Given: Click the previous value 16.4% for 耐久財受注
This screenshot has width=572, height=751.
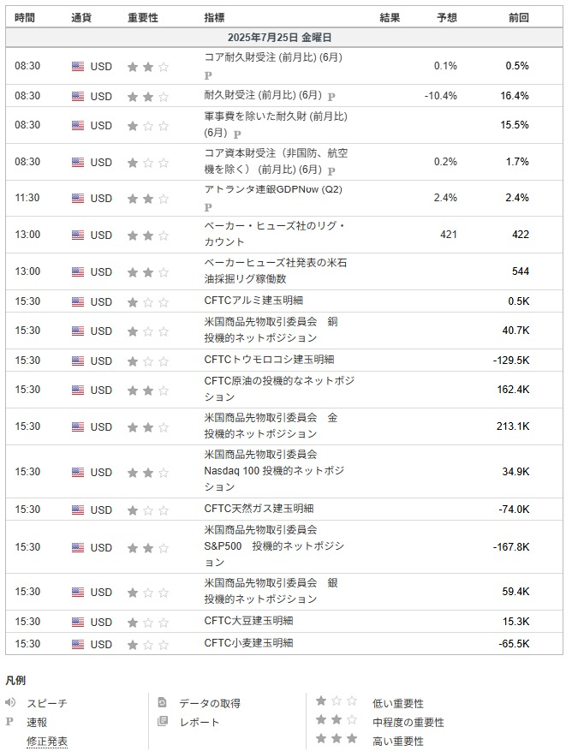Looking at the screenshot, I should [515, 96].
